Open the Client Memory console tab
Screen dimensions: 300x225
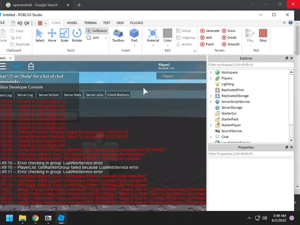pos(118,95)
